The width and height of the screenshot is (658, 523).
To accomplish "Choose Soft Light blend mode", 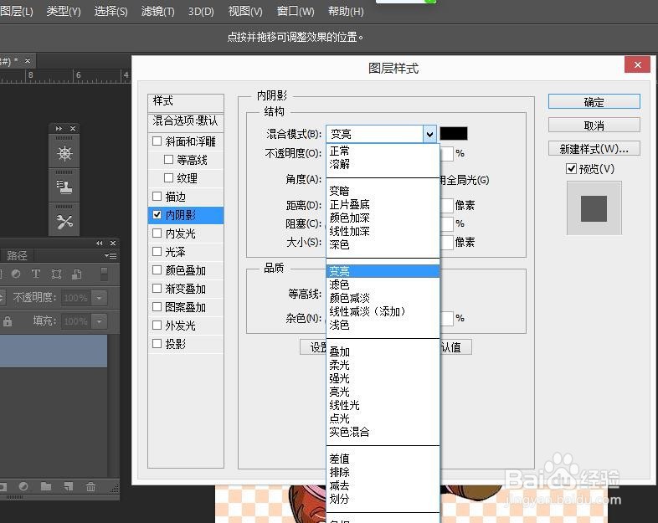I will (x=383, y=365).
